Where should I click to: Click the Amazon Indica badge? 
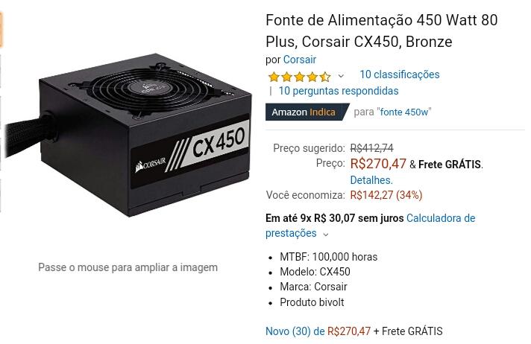coord(307,112)
